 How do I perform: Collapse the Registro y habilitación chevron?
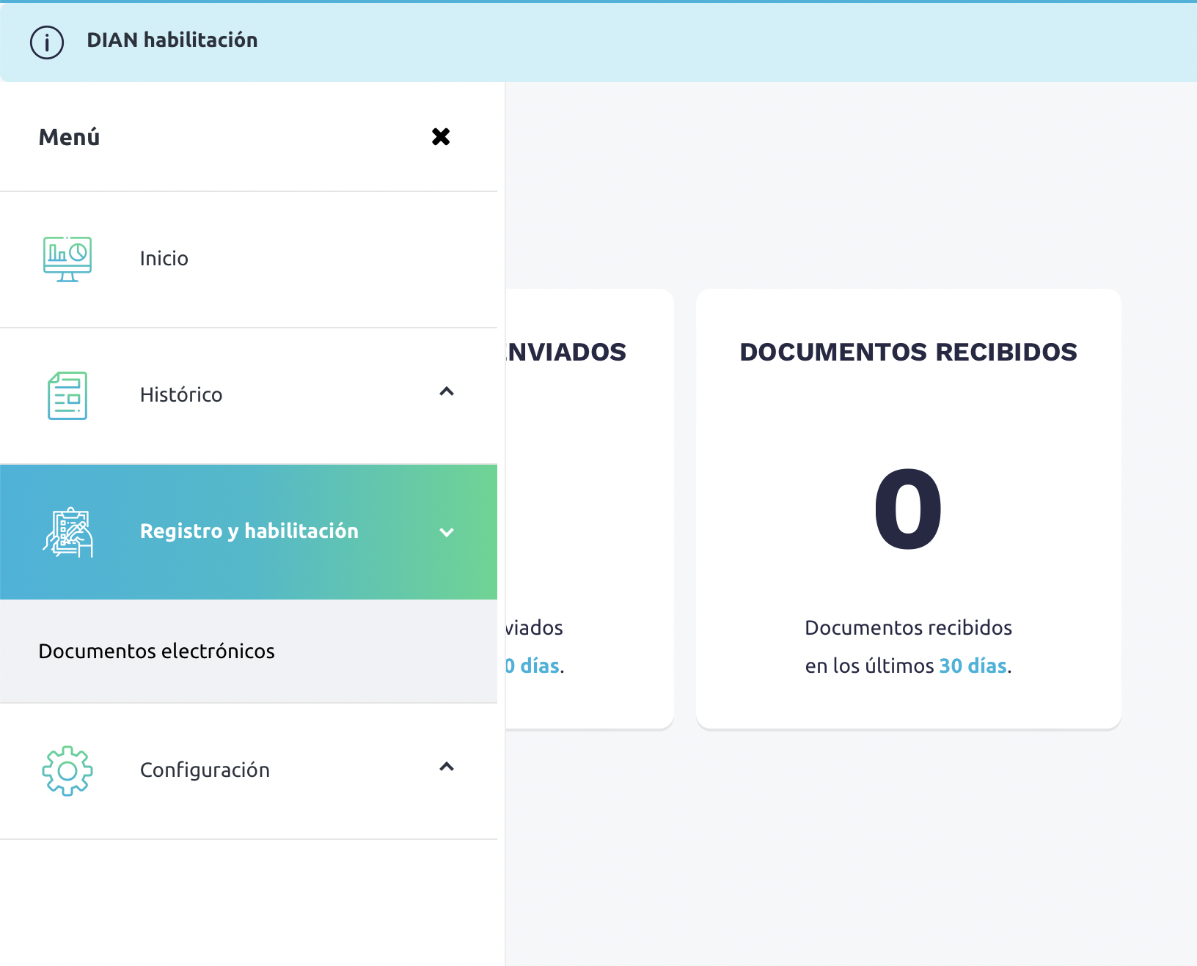click(447, 533)
